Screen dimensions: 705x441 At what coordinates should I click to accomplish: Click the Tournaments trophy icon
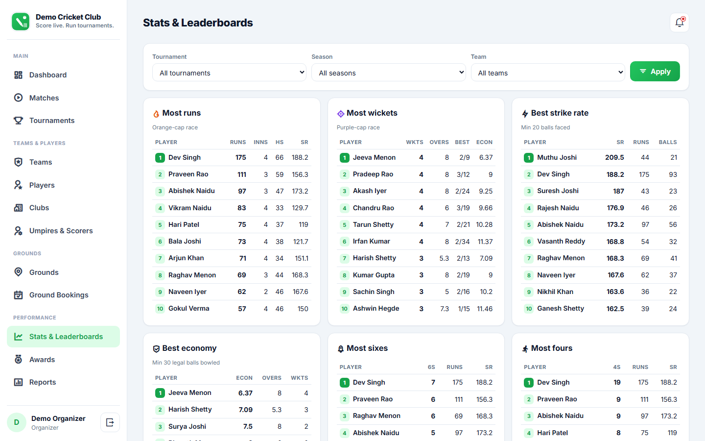[19, 121]
